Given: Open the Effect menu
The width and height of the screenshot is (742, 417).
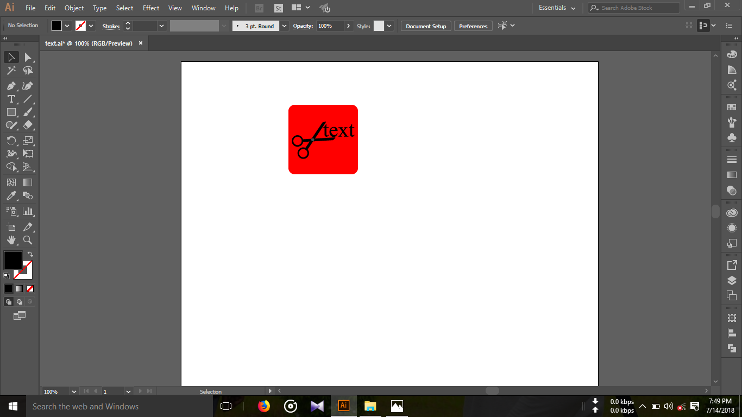Looking at the screenshot, I should pos(150,8).
